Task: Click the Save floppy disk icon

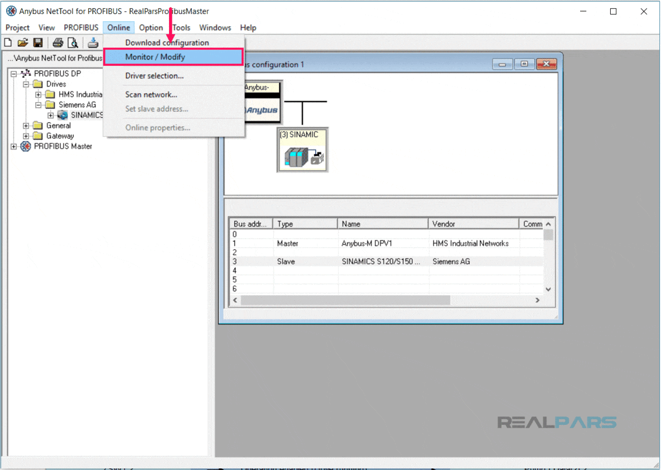Action: coord(38,42)
